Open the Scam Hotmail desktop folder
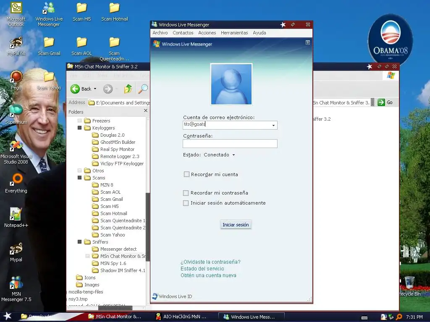Screen dimensions: 430x322 click(115, 12)
